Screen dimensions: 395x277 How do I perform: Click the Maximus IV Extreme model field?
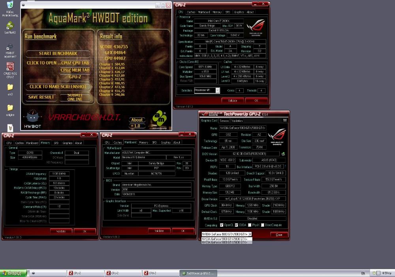144,157
